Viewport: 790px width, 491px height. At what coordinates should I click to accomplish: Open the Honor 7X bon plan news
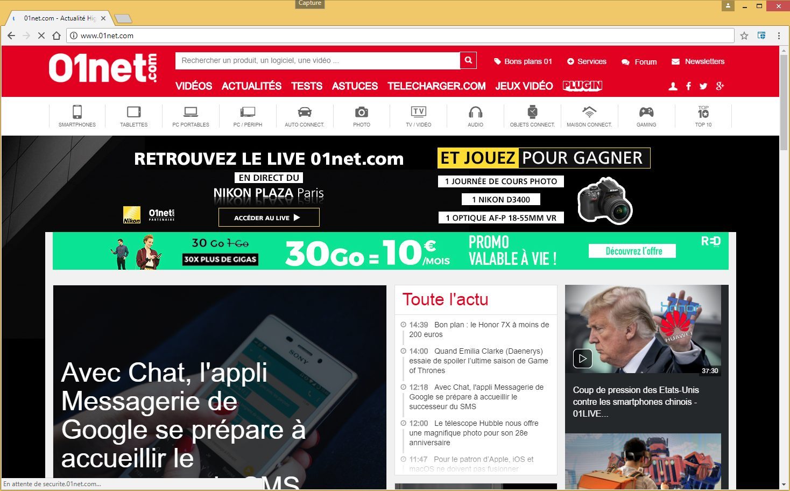tap(478, 329)
